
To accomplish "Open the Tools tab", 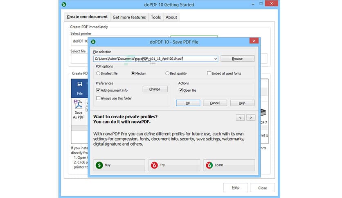I will pos(156,17).
